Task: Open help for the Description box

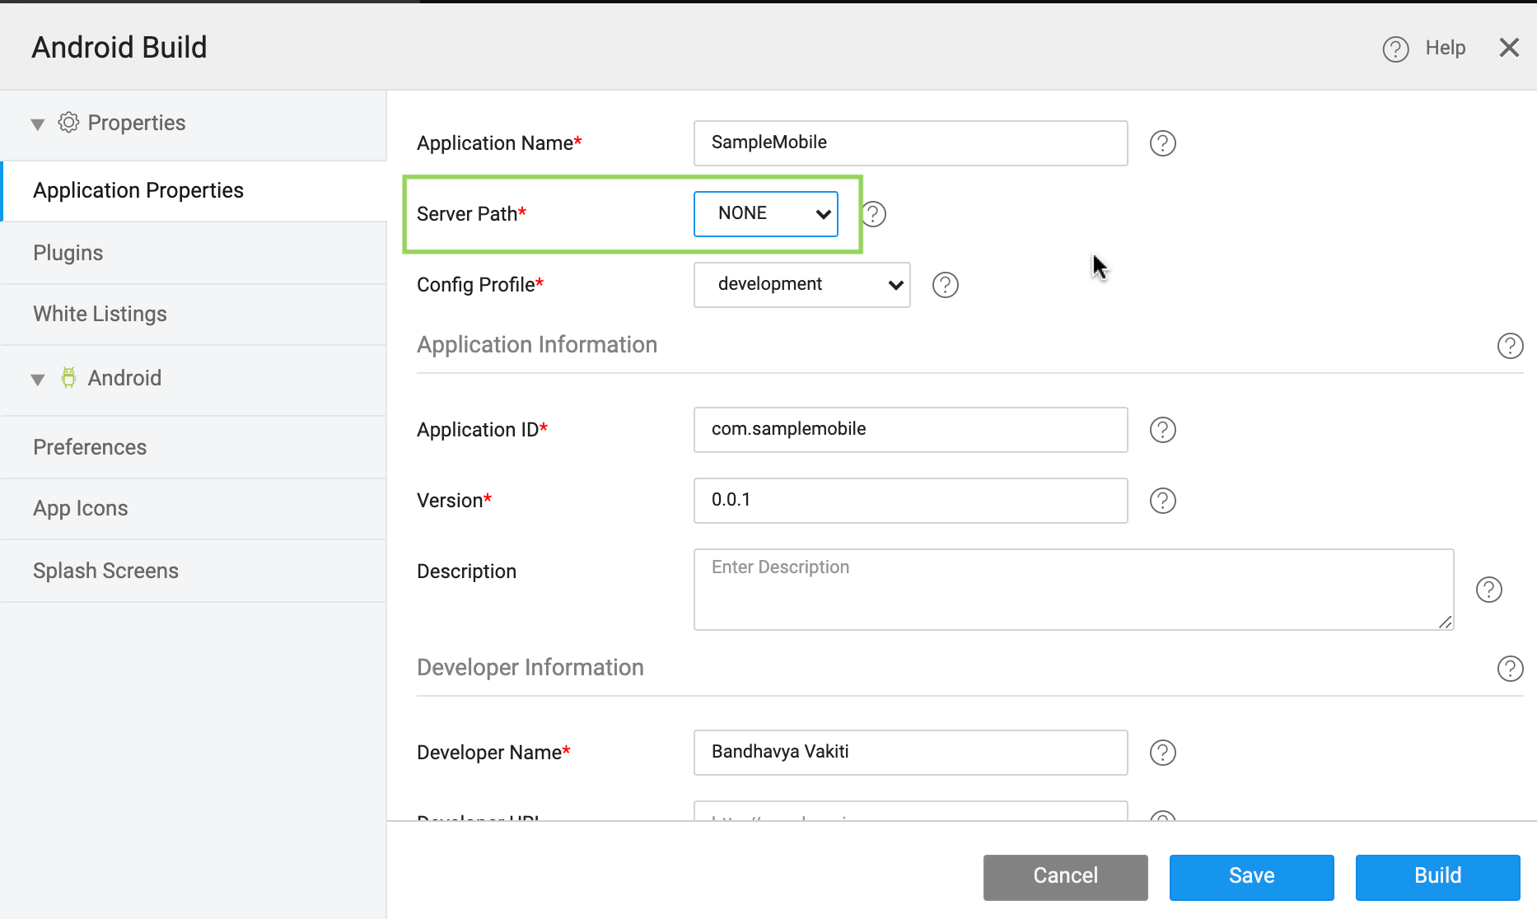Action: pyautogui.click(x=1489, y=589)
